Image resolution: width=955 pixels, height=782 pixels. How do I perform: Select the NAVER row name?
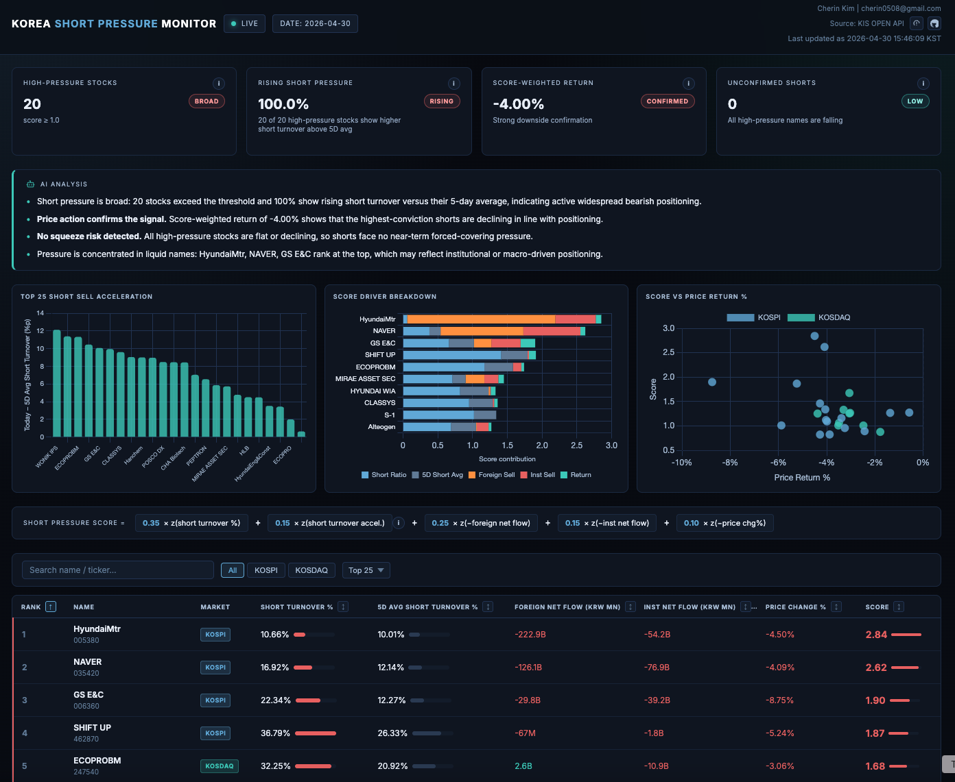(88, 662)
